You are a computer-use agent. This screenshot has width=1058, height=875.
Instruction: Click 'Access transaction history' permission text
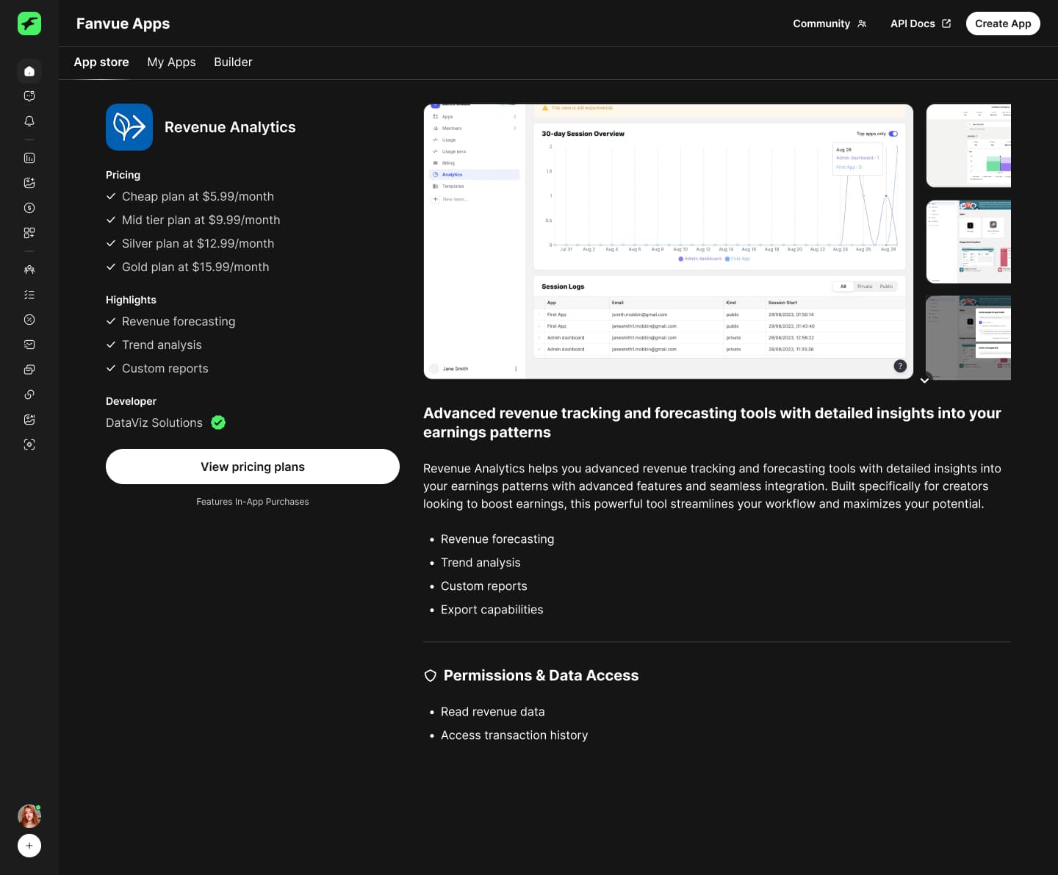tap(514, 735)
